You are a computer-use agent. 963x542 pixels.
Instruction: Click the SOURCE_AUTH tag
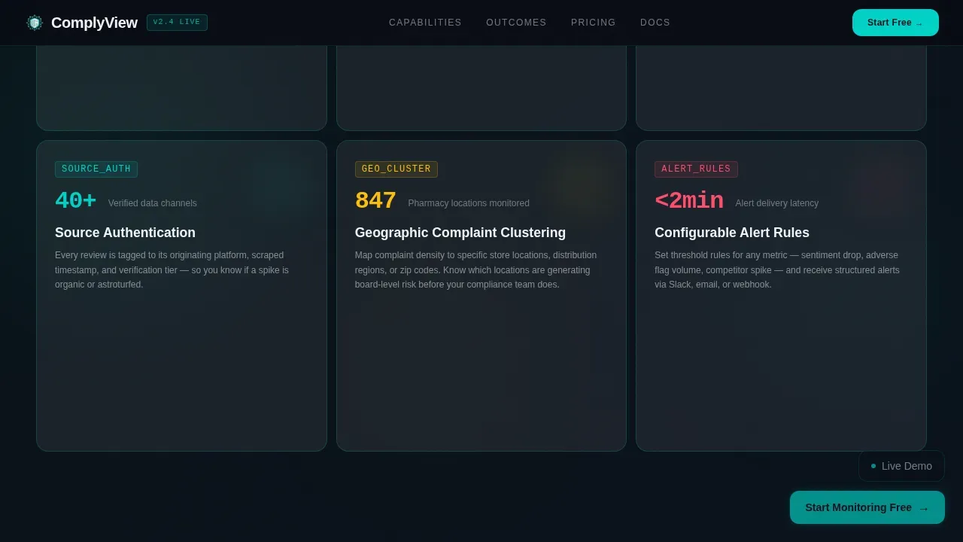point(96,169)
